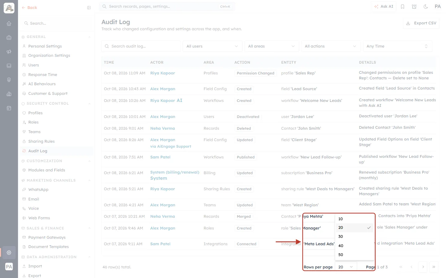Screen dimensions: 446x278
Task: Open WhatsApp channel settings
Action: [x=38, y=190]
